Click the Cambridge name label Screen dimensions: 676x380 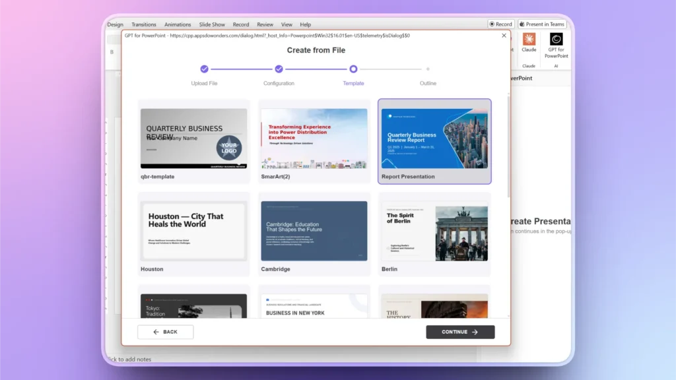point(275,269)
